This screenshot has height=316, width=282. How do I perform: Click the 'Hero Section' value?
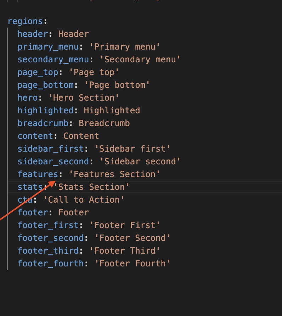84,98
